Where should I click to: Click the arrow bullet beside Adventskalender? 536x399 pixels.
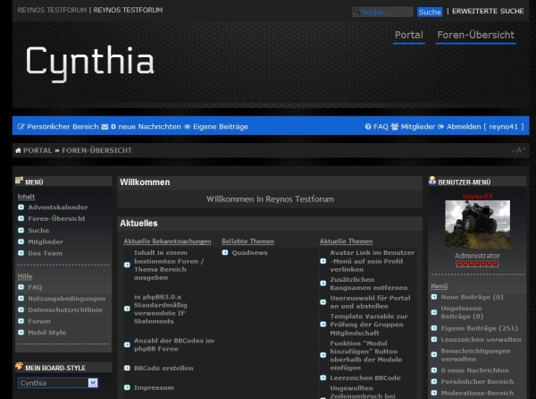tap(21, 208)
